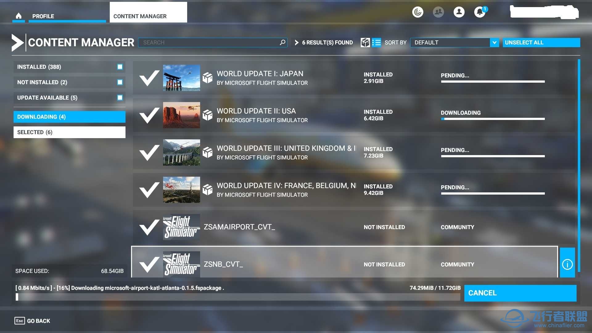This screenshot has height=333, width=592.
Task: Select the DOWNLOADING (4) filter tab
Action: click(x=69, y=117)
